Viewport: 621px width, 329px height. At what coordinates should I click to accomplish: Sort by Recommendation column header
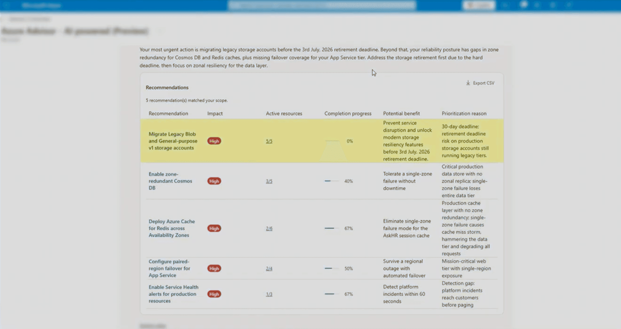coord(168,113)
